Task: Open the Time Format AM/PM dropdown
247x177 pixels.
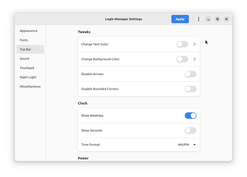Action: click(x=187, y=145)
